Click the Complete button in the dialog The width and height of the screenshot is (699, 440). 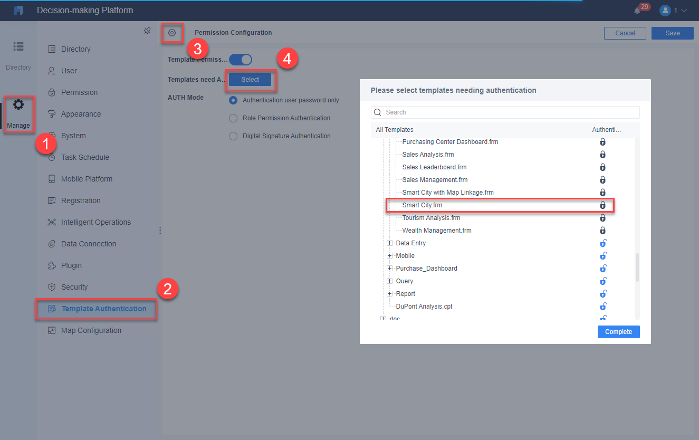point(618,331)
